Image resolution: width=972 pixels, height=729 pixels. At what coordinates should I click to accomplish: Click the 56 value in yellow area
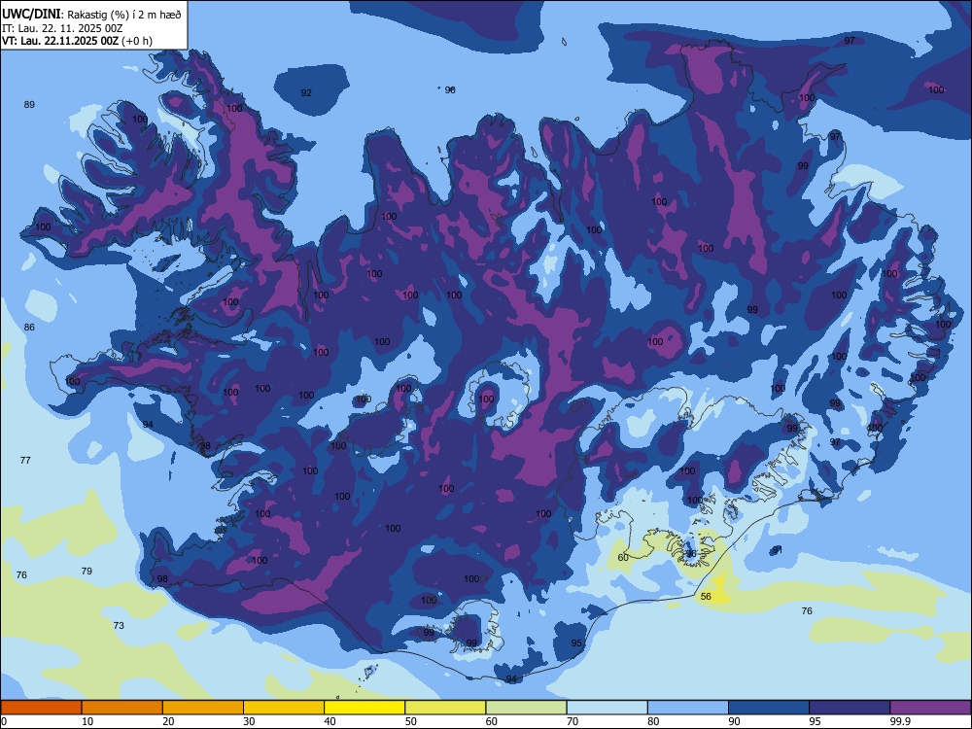click(706, 597)
